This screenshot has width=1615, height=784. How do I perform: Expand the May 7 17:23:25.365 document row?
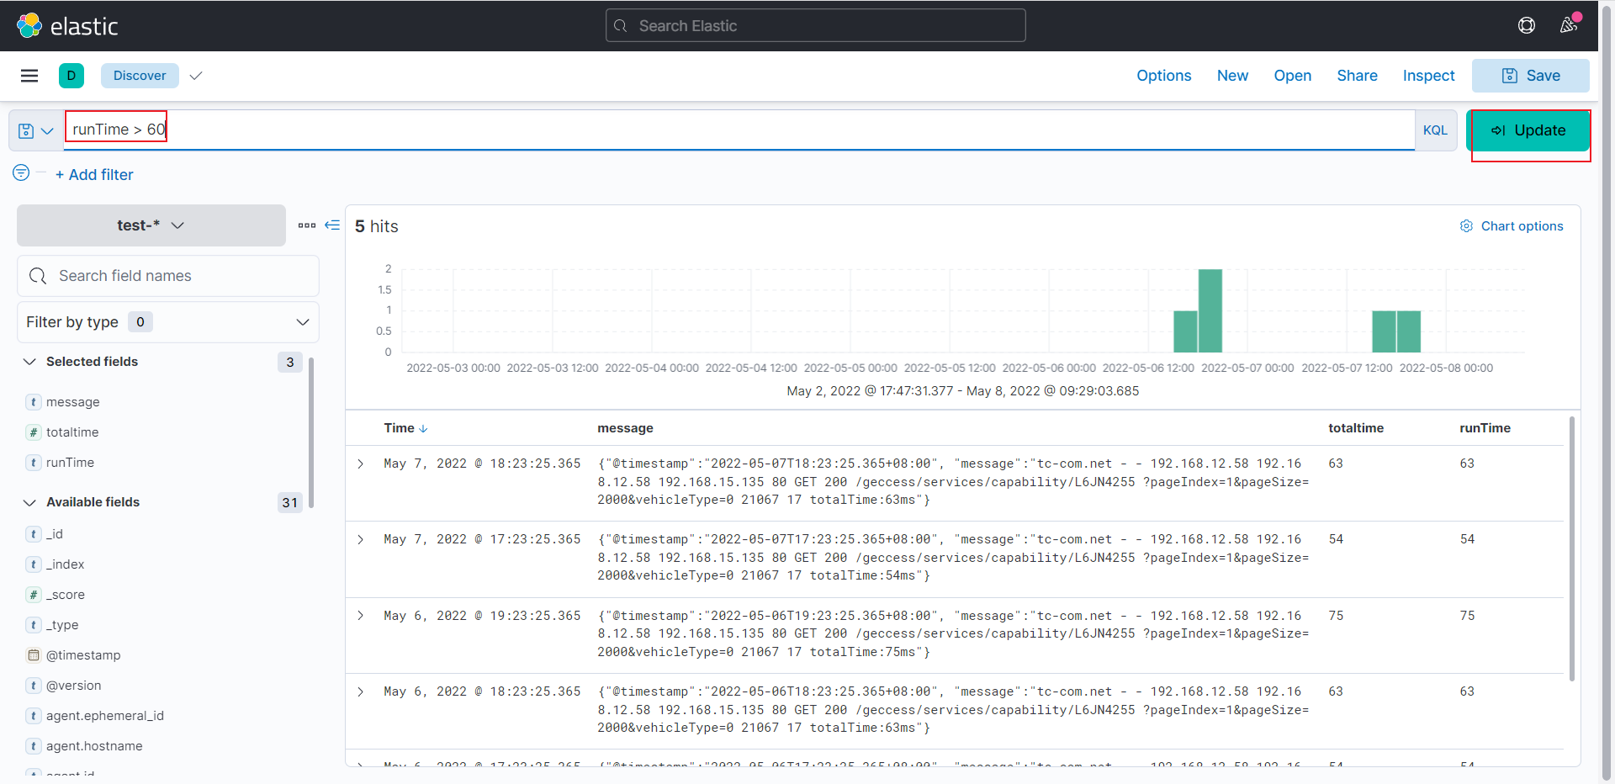pos(361,539)
